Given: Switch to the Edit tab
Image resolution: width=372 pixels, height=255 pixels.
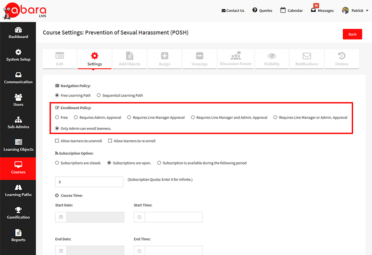Looking at the screenshot, I should click(x=60, y=59).
